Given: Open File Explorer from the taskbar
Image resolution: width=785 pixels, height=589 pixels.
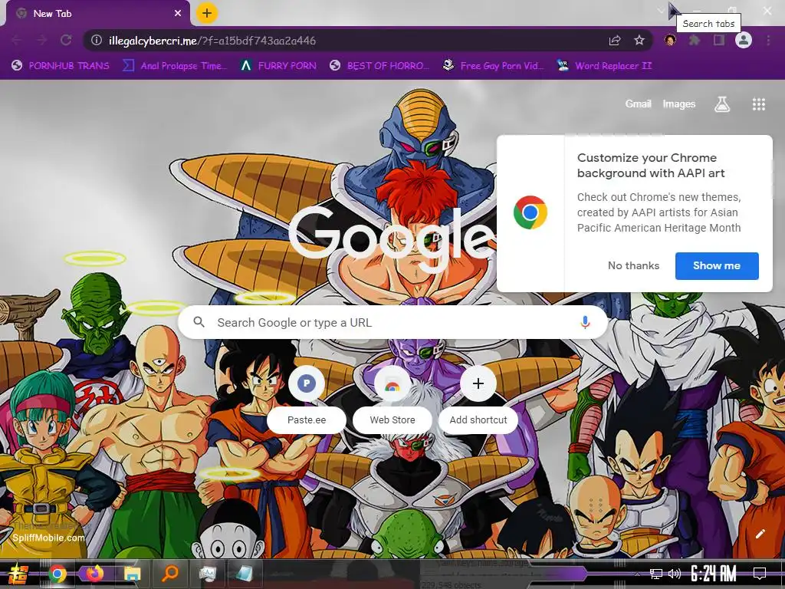Looking at the screenshot, I should (x=132, y=574).
